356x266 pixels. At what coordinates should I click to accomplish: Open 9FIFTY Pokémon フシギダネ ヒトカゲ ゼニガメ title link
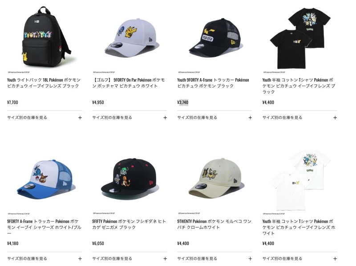tap(129, 224)
